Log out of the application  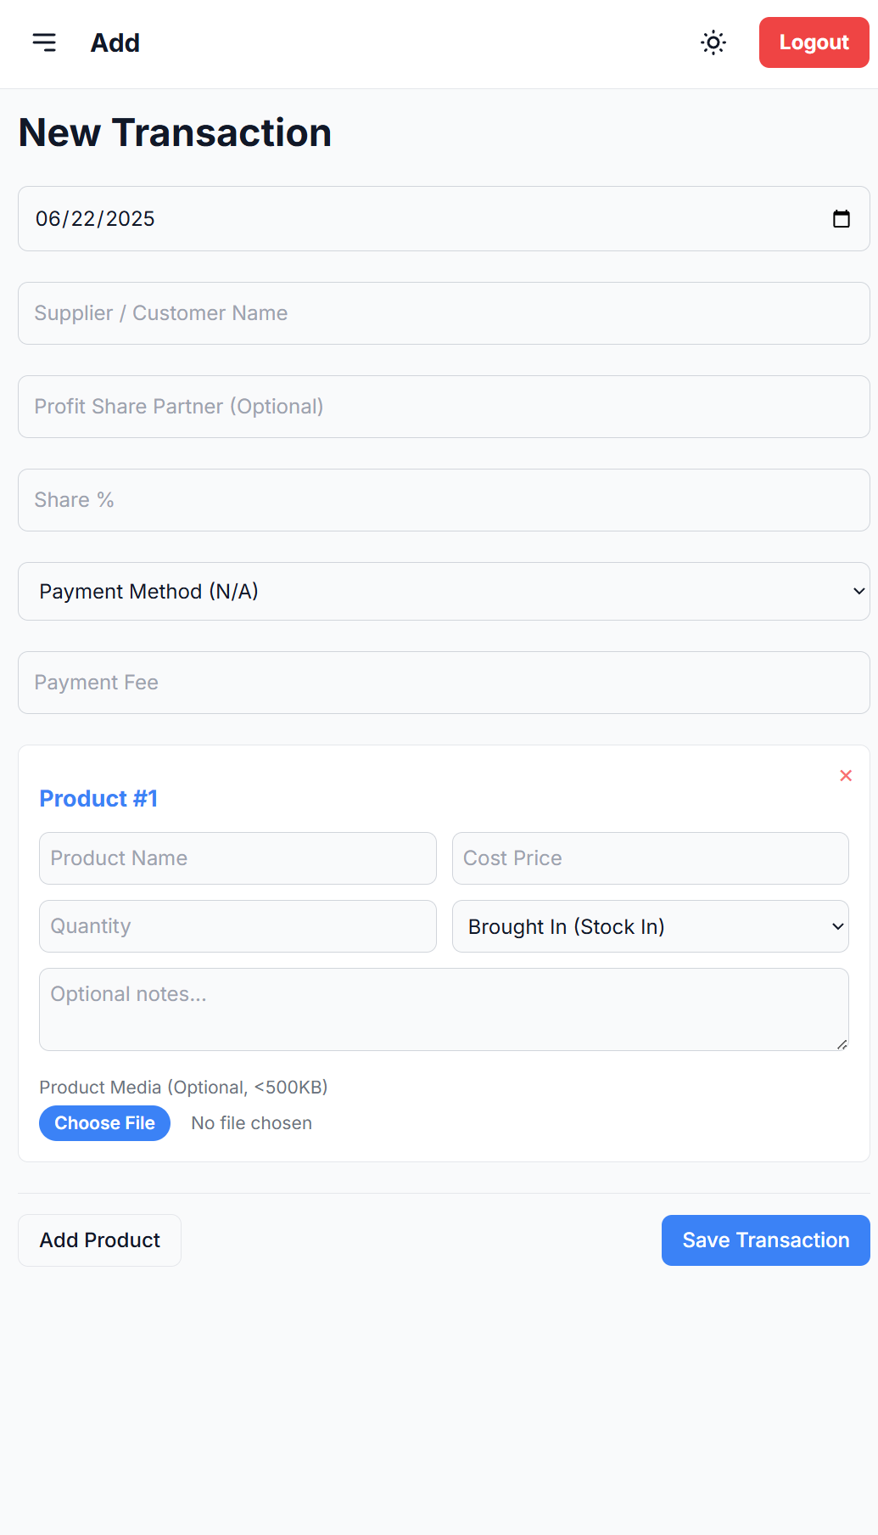(x=814, y=42)
